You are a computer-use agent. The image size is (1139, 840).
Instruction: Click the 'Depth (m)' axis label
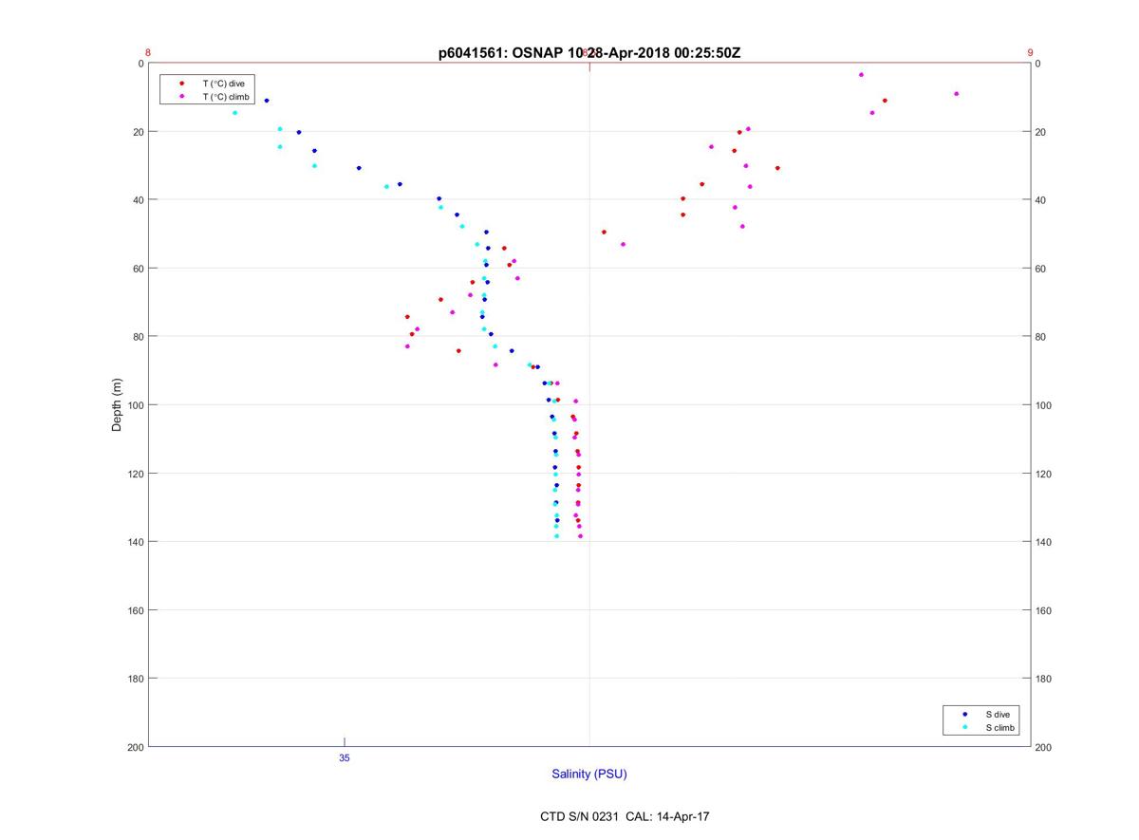[x=118, y=405]
